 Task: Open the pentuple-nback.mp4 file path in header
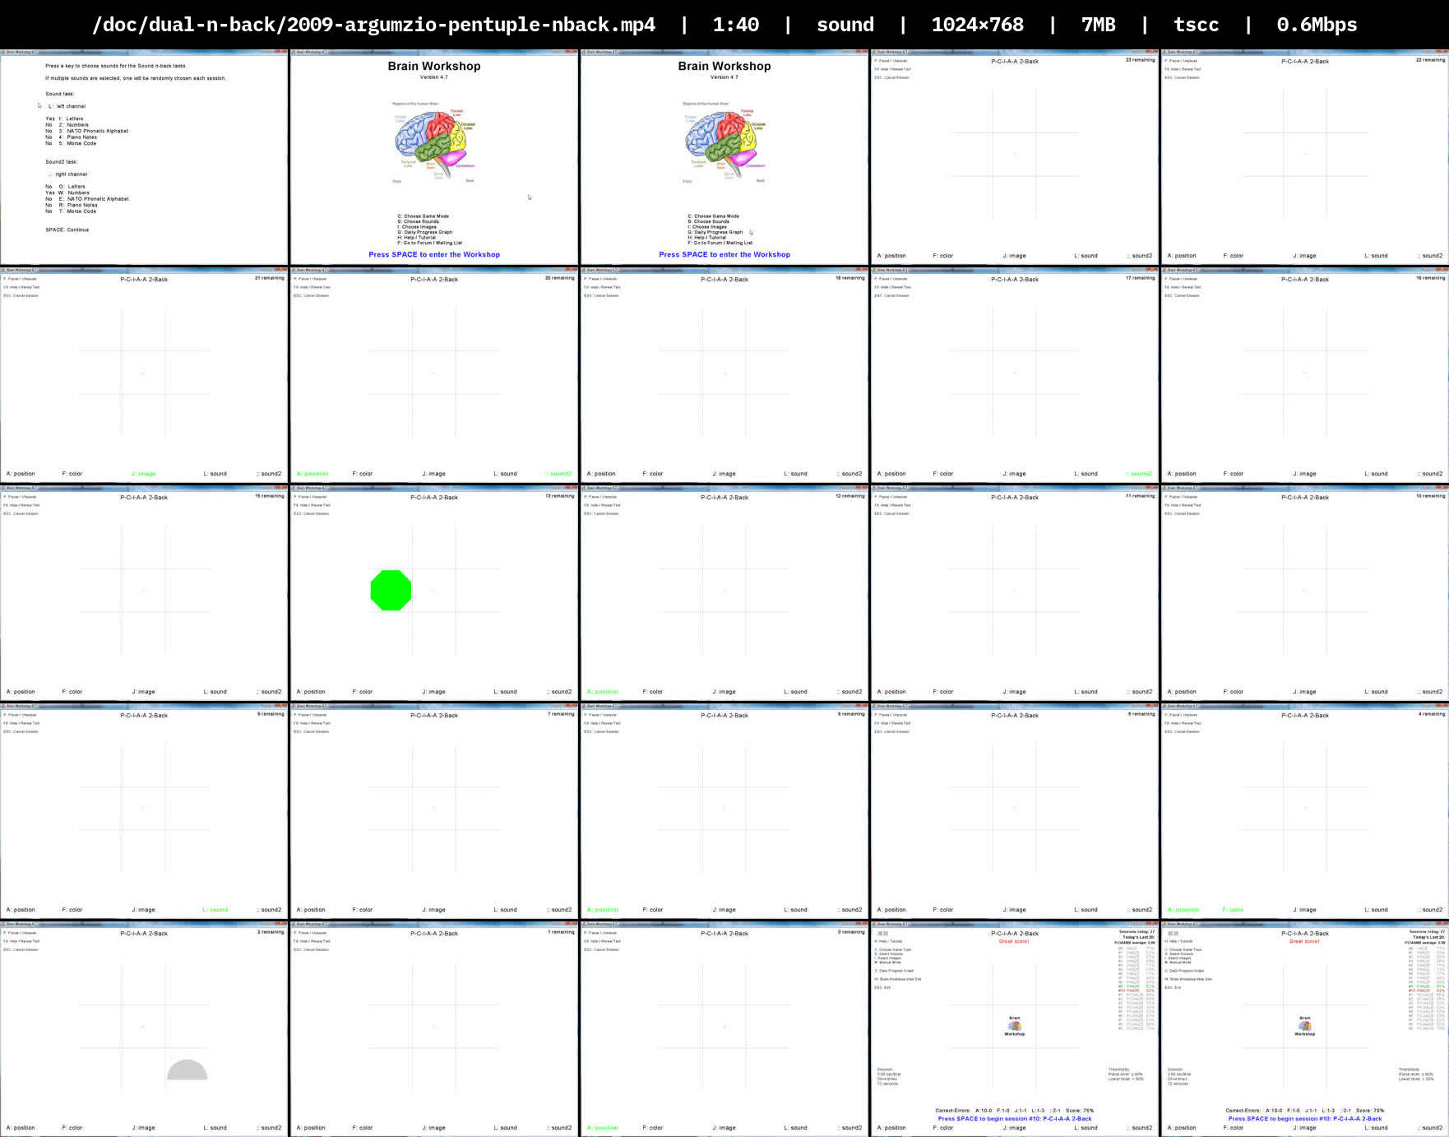[373, 25]
